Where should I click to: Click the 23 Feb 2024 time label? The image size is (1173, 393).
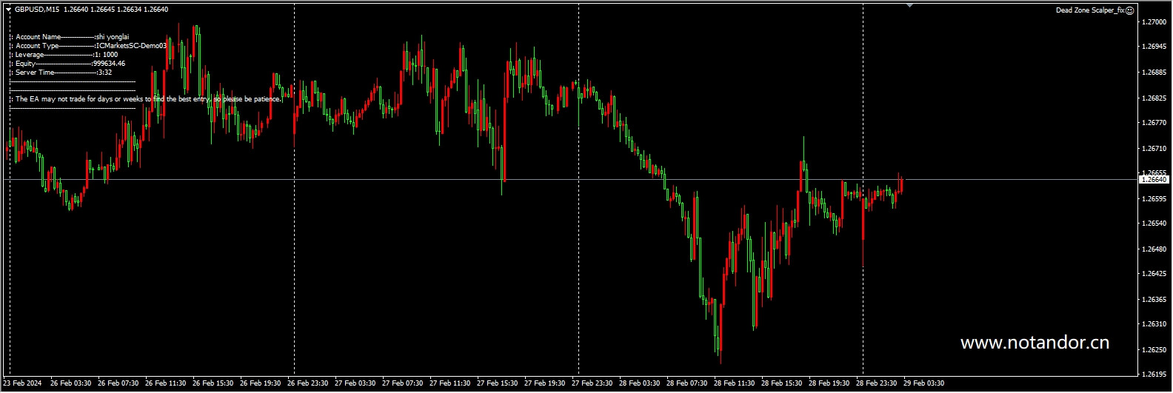click(x=22, y=383)
